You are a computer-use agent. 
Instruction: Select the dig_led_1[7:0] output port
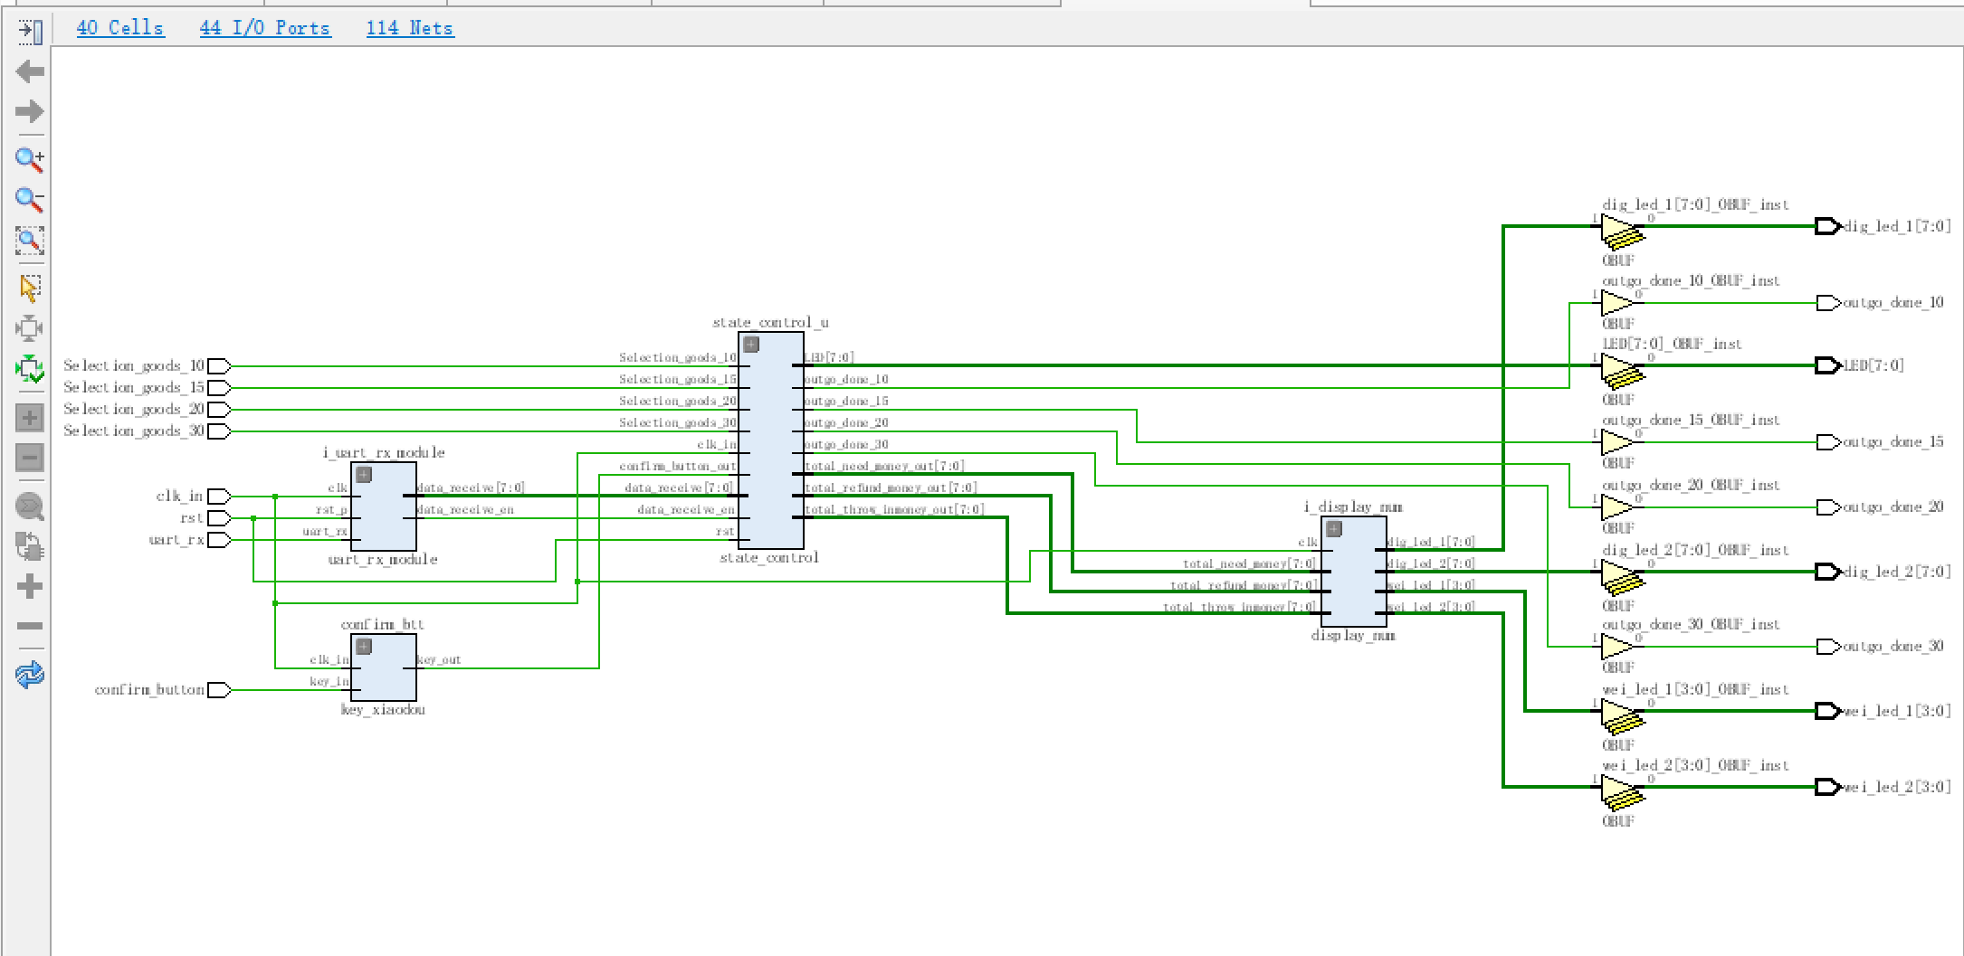point(1828,226)
